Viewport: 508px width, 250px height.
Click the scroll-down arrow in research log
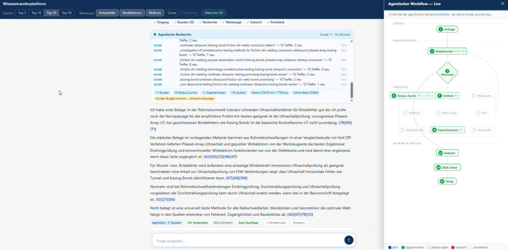[x=352, y=100]
